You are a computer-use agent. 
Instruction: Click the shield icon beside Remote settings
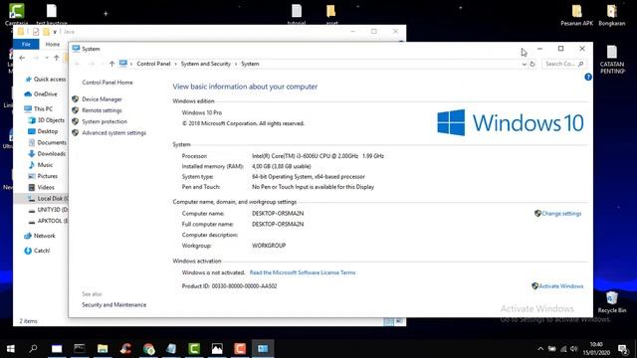coord(76,110)
